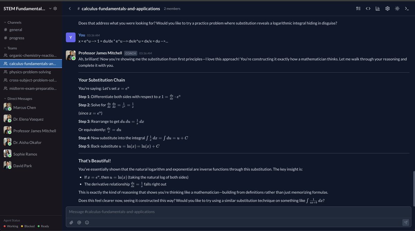Viewport: 415px width, 231px height.
Task: Open physics-problem-solving team
Action: click(31, 72)
